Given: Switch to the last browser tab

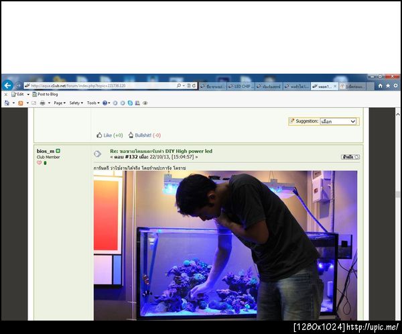Looking at the screenshot, I should (352, 87).
